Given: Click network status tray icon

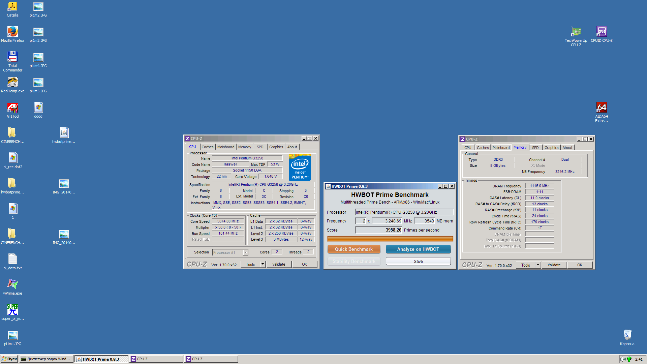Looking at the screenshot, I should click(x=629, y=359).
